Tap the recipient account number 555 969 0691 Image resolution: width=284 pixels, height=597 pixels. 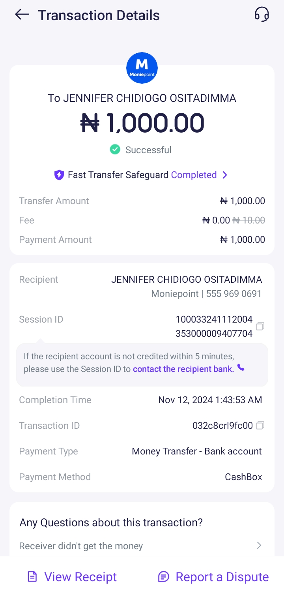[x=234, y=294]
